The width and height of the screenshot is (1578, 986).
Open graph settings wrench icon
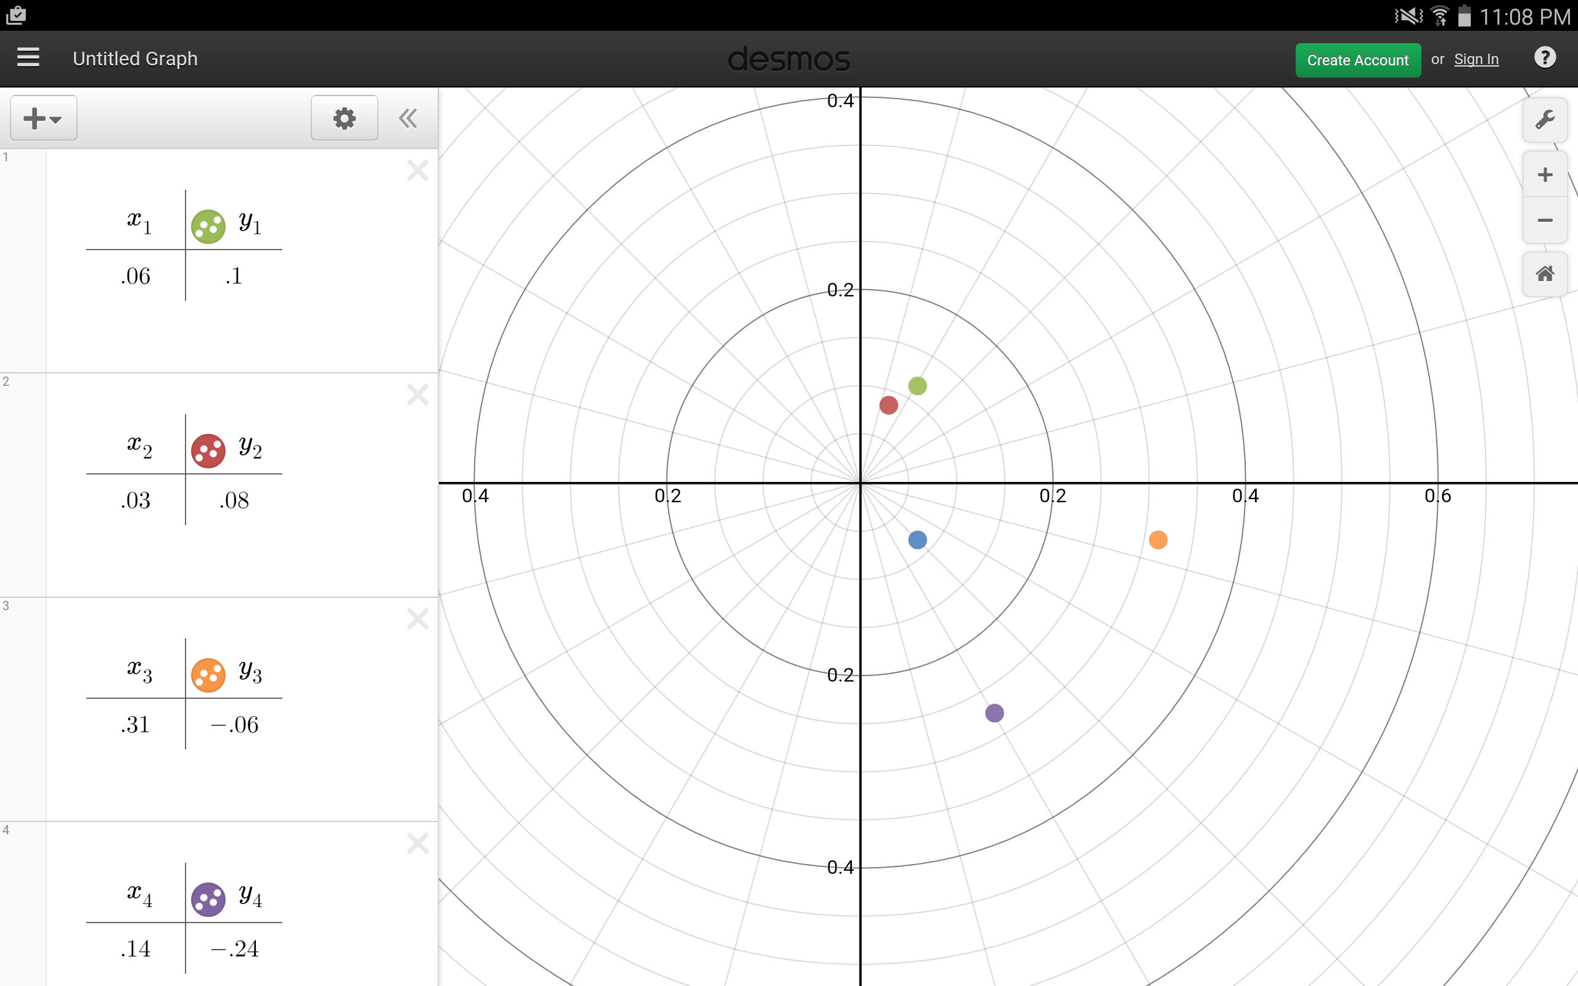[x=1544, y=120]
